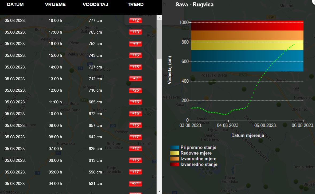Image resolution: width=315 pixels, height=194 pixels.
Task: Click the VODOSTAJ column header
Action: [x=95, y=5]
